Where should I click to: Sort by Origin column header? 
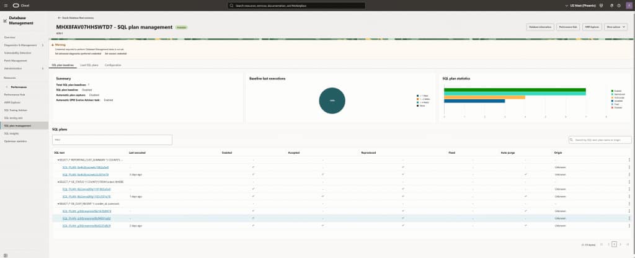pyautogui.click(x=558, y=153)
